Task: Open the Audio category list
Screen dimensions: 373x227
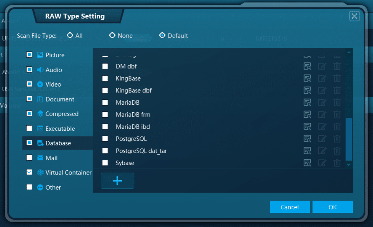Action: point(54,70)
